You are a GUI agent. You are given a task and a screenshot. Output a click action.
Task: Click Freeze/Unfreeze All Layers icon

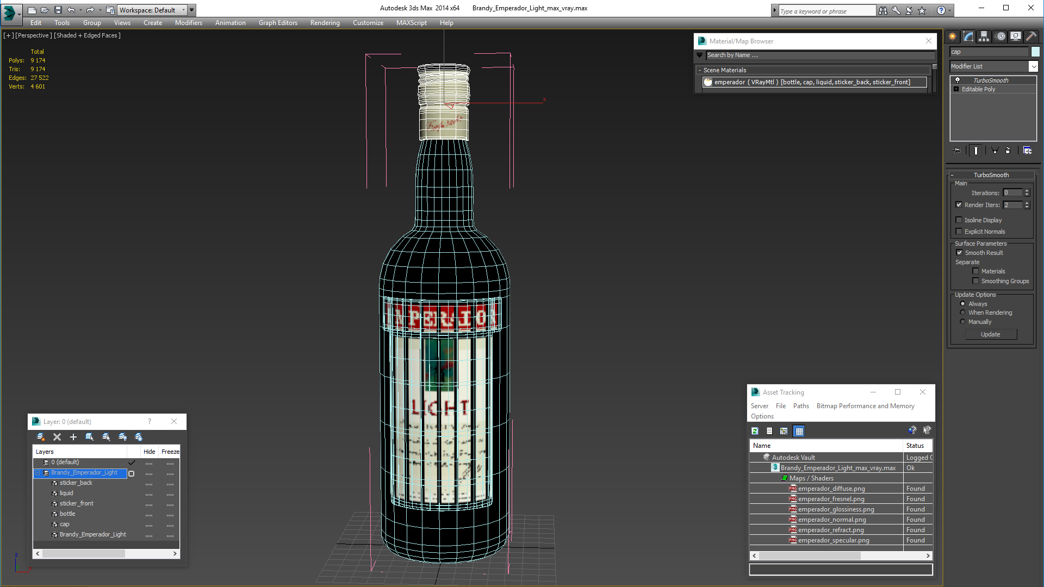click(139, 437)
